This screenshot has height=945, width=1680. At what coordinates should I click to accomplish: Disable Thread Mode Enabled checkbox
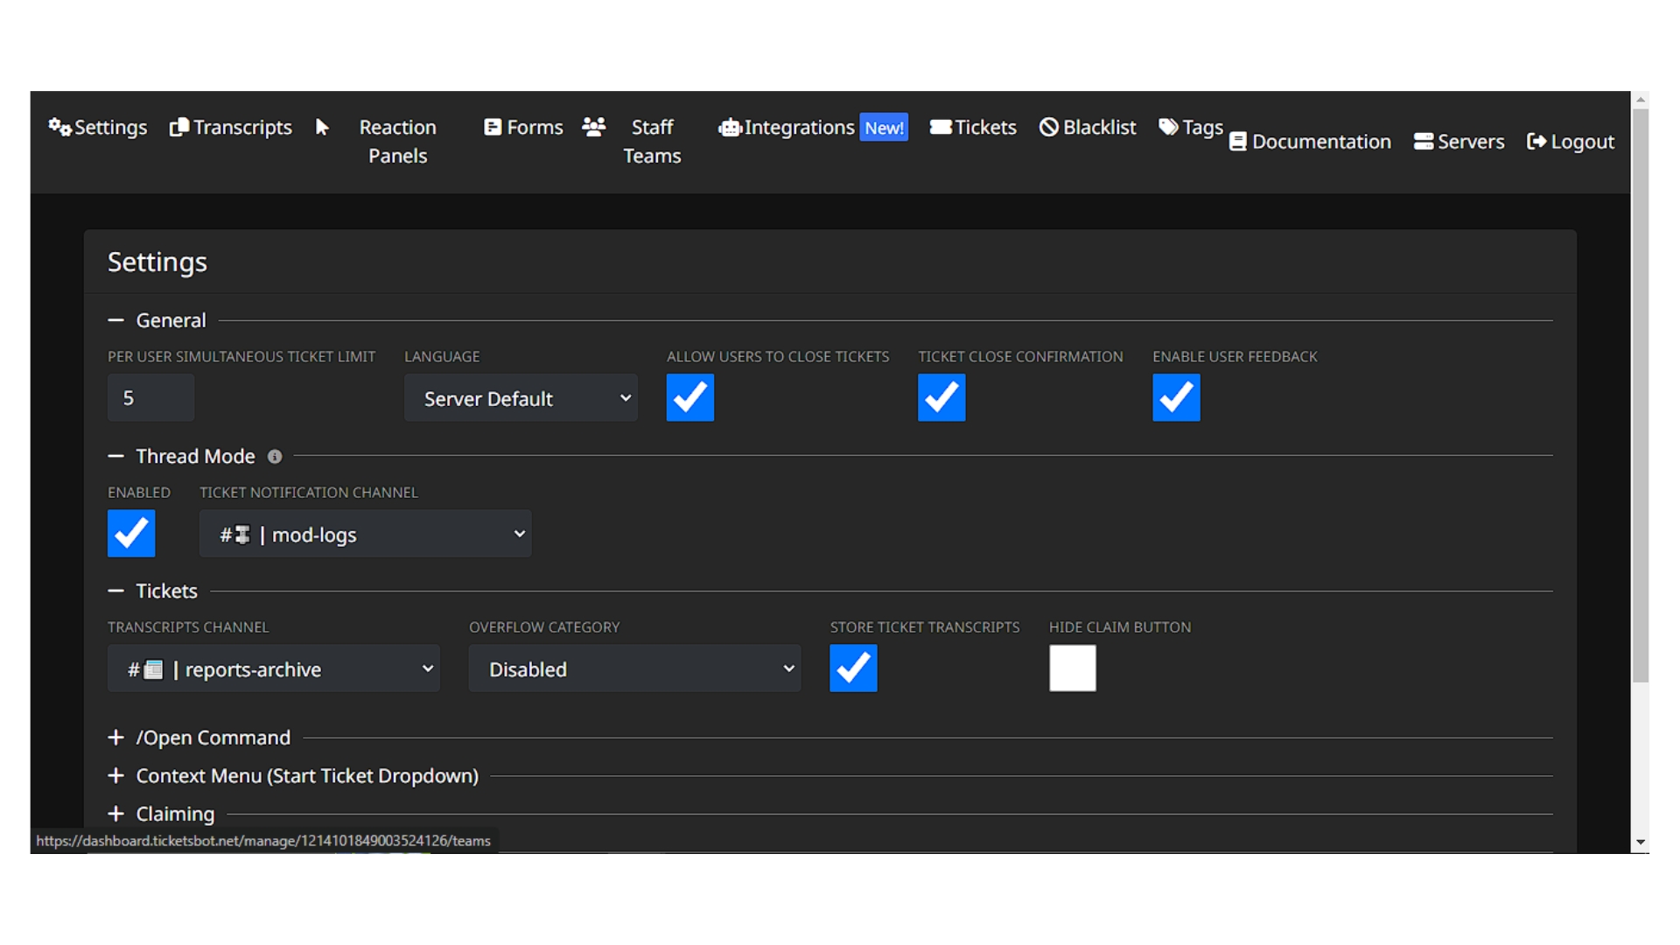click(131, 534)
